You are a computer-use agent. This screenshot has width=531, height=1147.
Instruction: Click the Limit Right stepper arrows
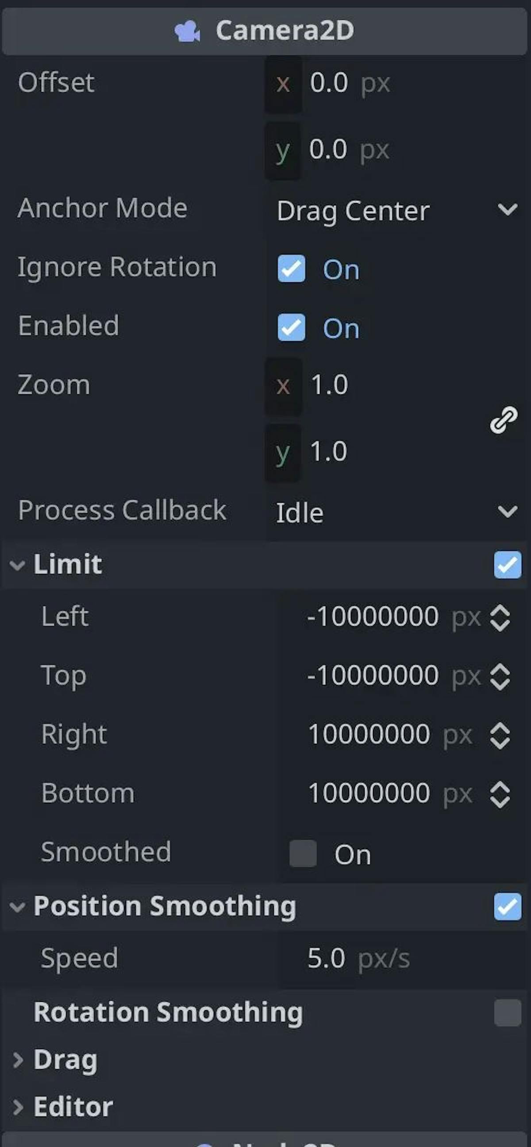point(500,735)
